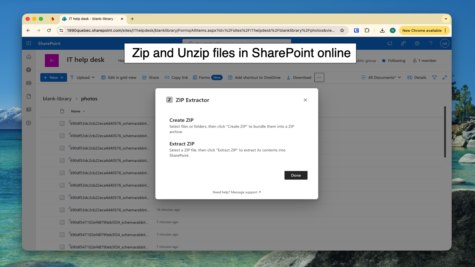475x267 pixels.
Task: Select the My Sites globe icon in sidebar
Action: pyautogui.click(x=29, y=70)
